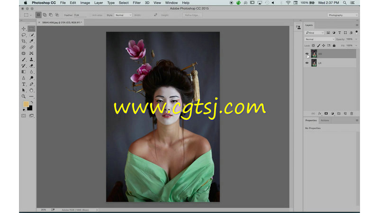Toggle Quick Mask mode
379x213 pixels.
pos(24,116)
